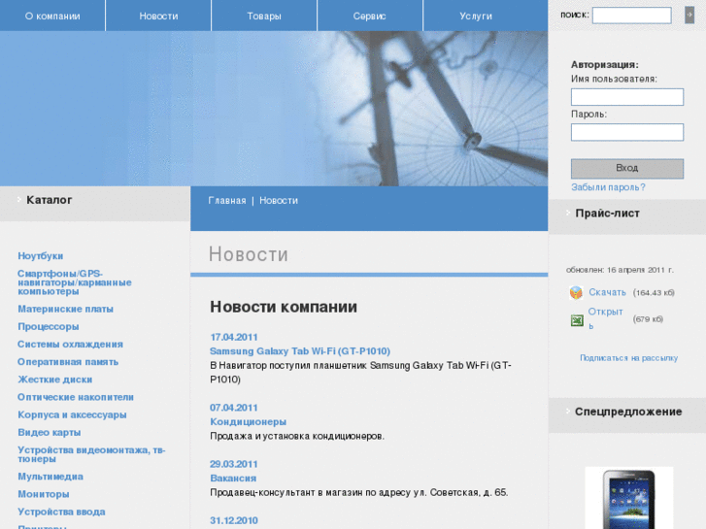Click the Вход login button
Screen dimensions: 706x529
(627, 168)
